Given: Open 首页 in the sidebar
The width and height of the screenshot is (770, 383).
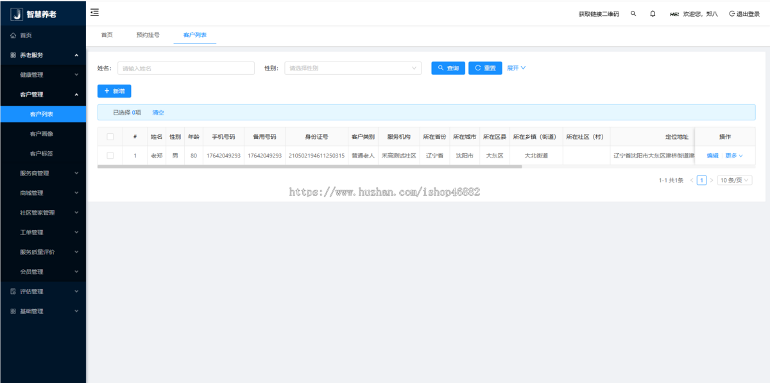Looking at the screenshot, I should click(43, 35).
